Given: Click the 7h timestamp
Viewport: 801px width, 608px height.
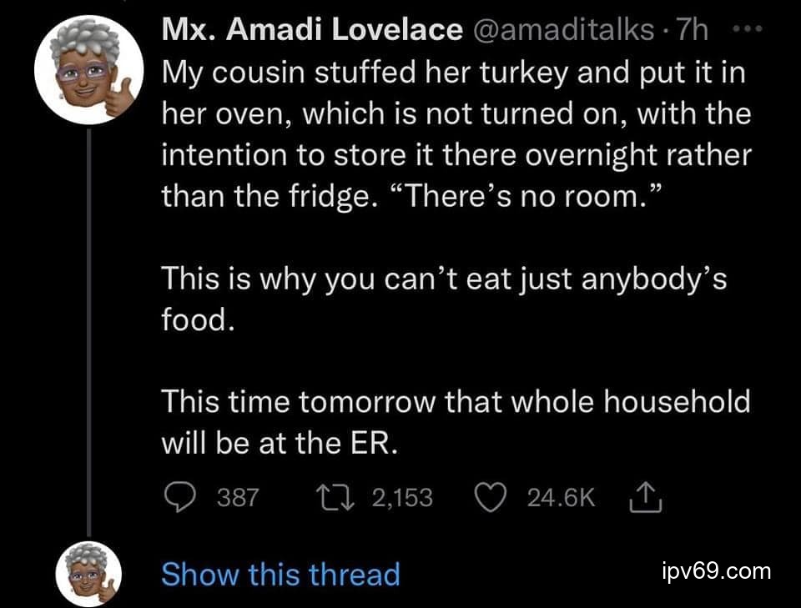Looking at the screenshot, I should [693, 31].
